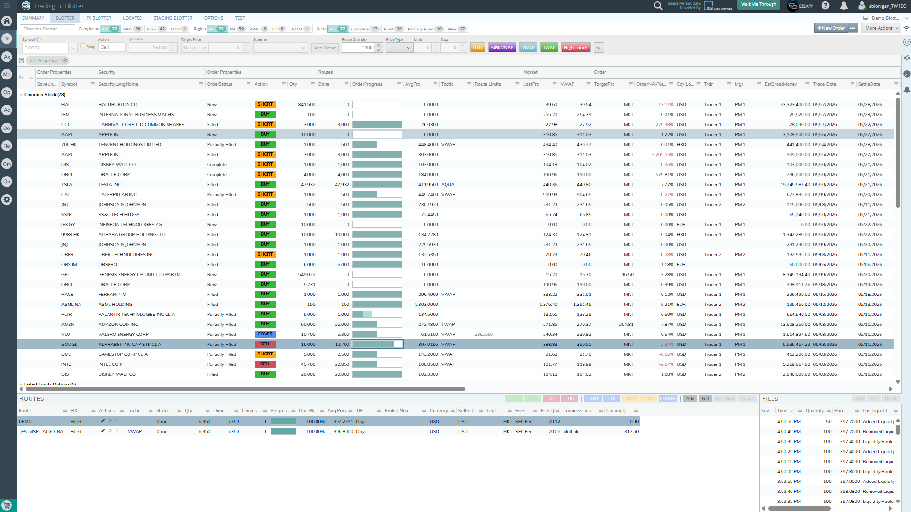The height and width of the screenshot is (512, 911).
Task: Open the Target Price Market dropdown
Action: pos(194,48)
